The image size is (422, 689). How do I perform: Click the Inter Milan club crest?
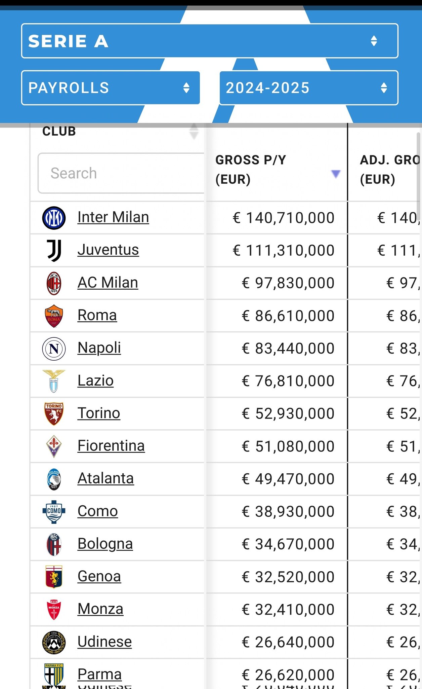(x=54, y=218)
